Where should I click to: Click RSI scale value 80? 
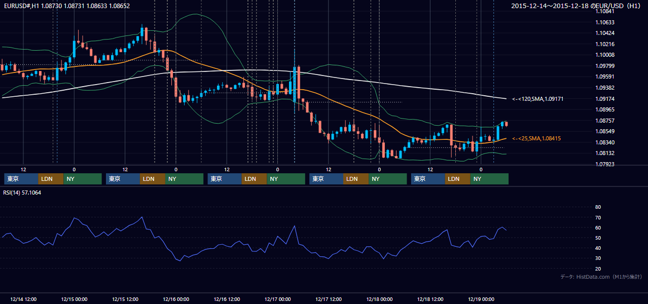(598, 207)
